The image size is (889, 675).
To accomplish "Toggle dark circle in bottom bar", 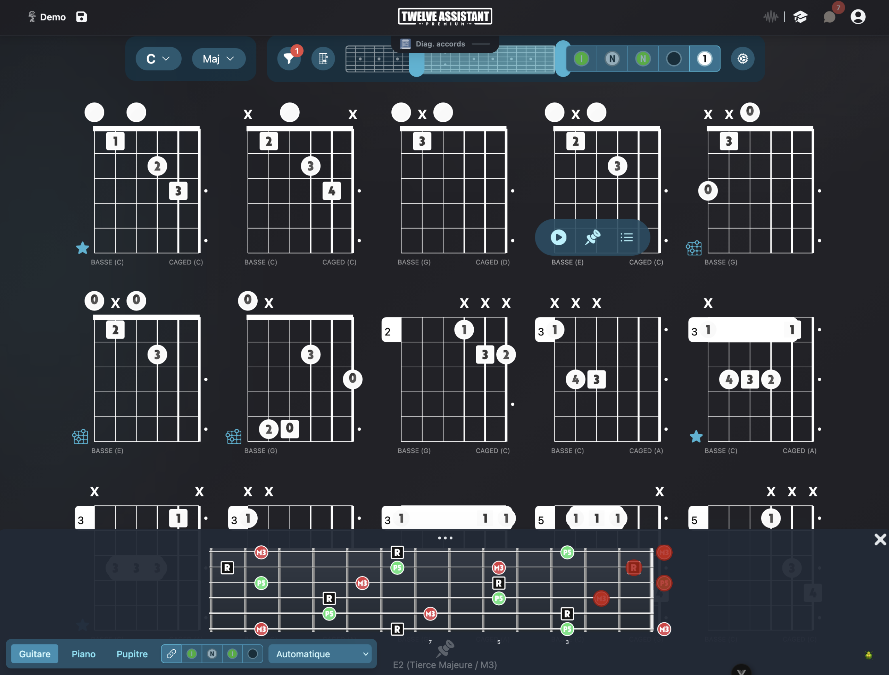I will (252, 654).
